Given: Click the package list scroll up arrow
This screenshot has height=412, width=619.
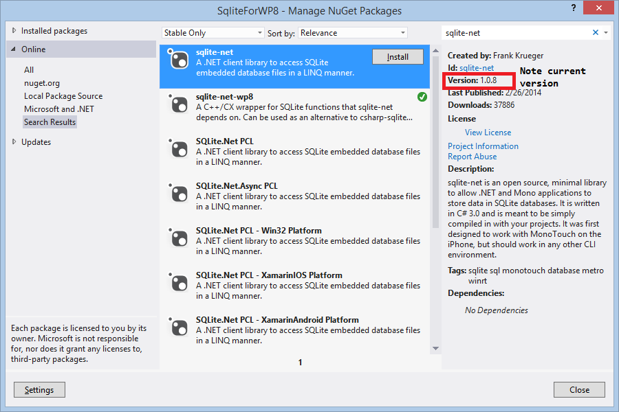Looking at the screenshot, I should [x=435, y=50].
